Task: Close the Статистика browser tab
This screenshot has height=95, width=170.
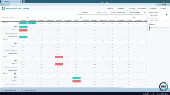Action: [x=20, y=2]
